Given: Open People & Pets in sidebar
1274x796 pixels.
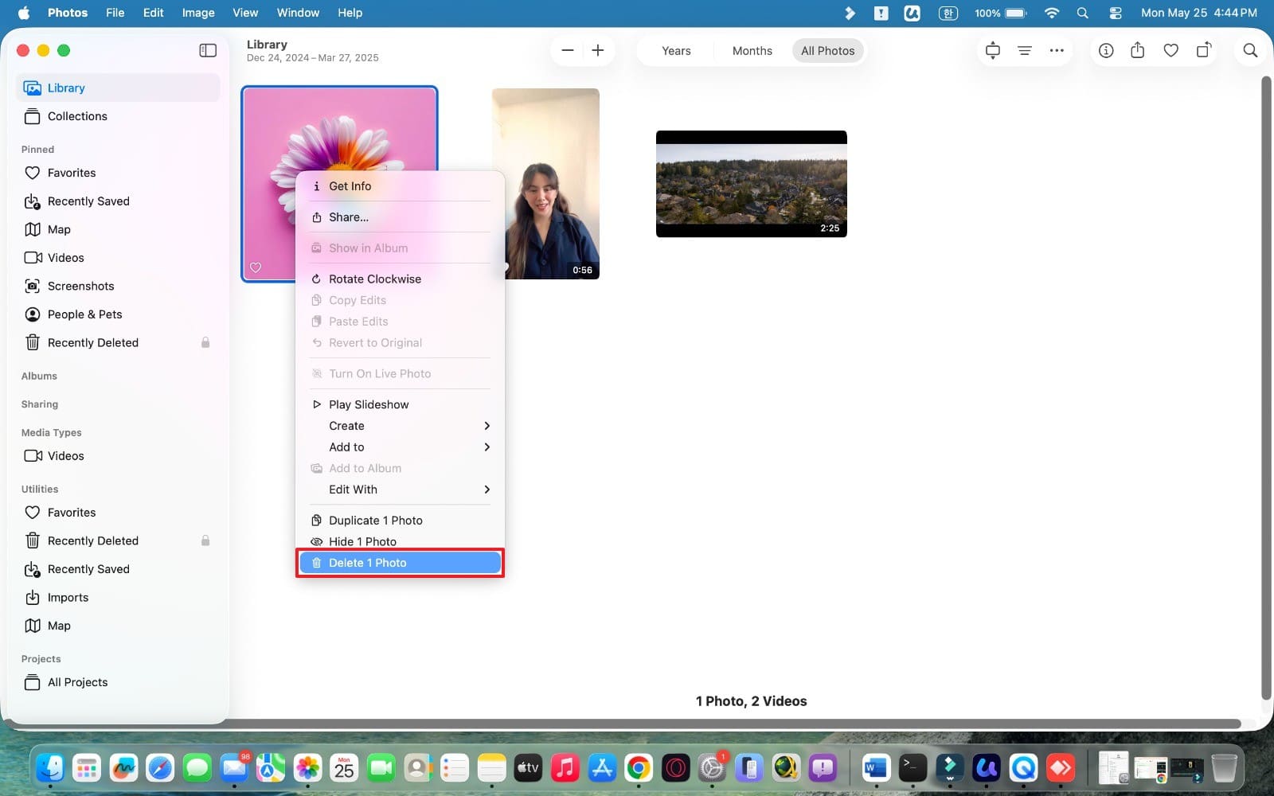Looking at the screenshot, I should [118, 314].
